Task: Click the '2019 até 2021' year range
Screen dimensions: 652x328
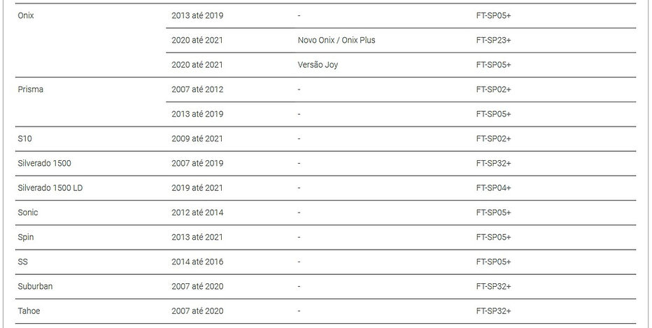Action: (x=197, y=188)
